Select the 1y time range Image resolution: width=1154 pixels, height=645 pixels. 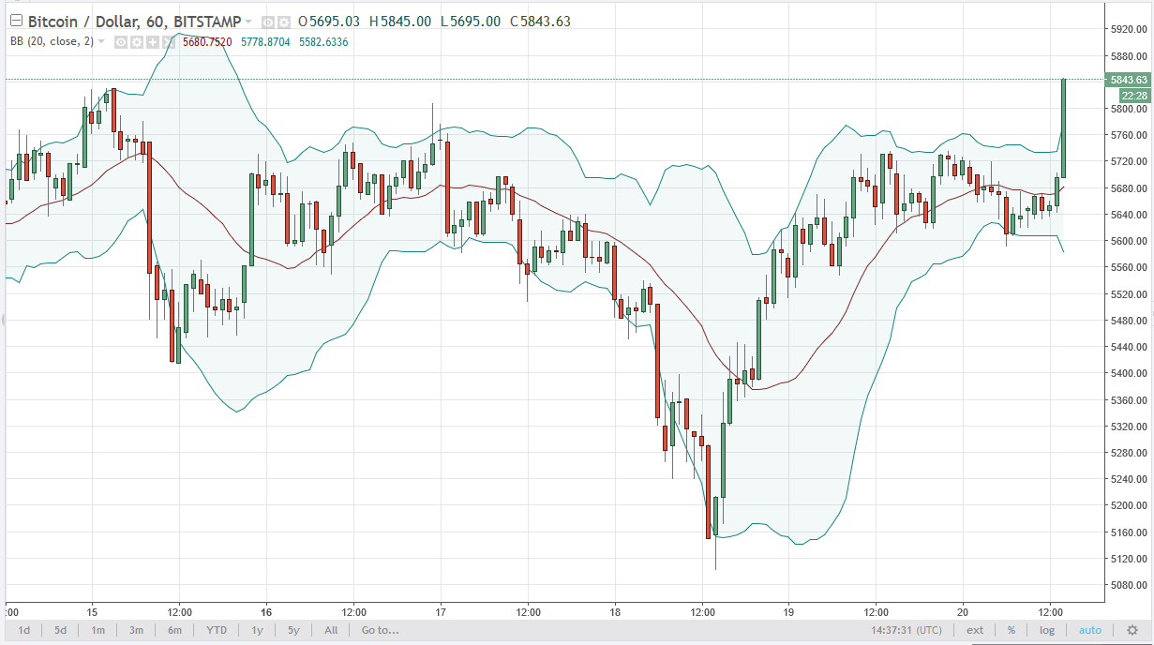257,630
